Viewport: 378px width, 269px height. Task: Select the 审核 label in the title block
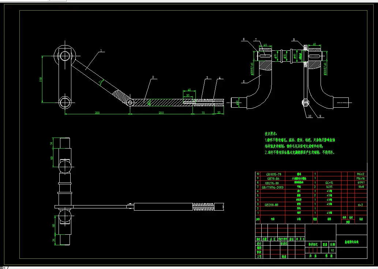click(x=259, y=252)
